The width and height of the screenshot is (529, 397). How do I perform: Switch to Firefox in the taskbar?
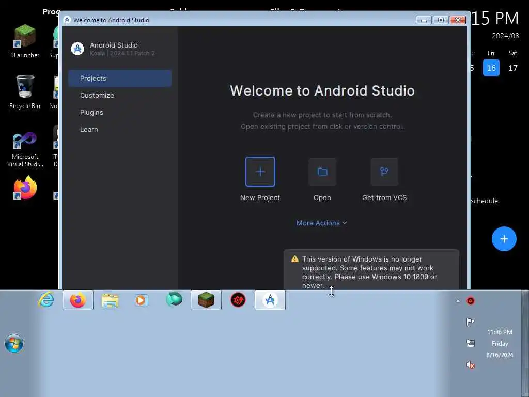pos(78,300)
